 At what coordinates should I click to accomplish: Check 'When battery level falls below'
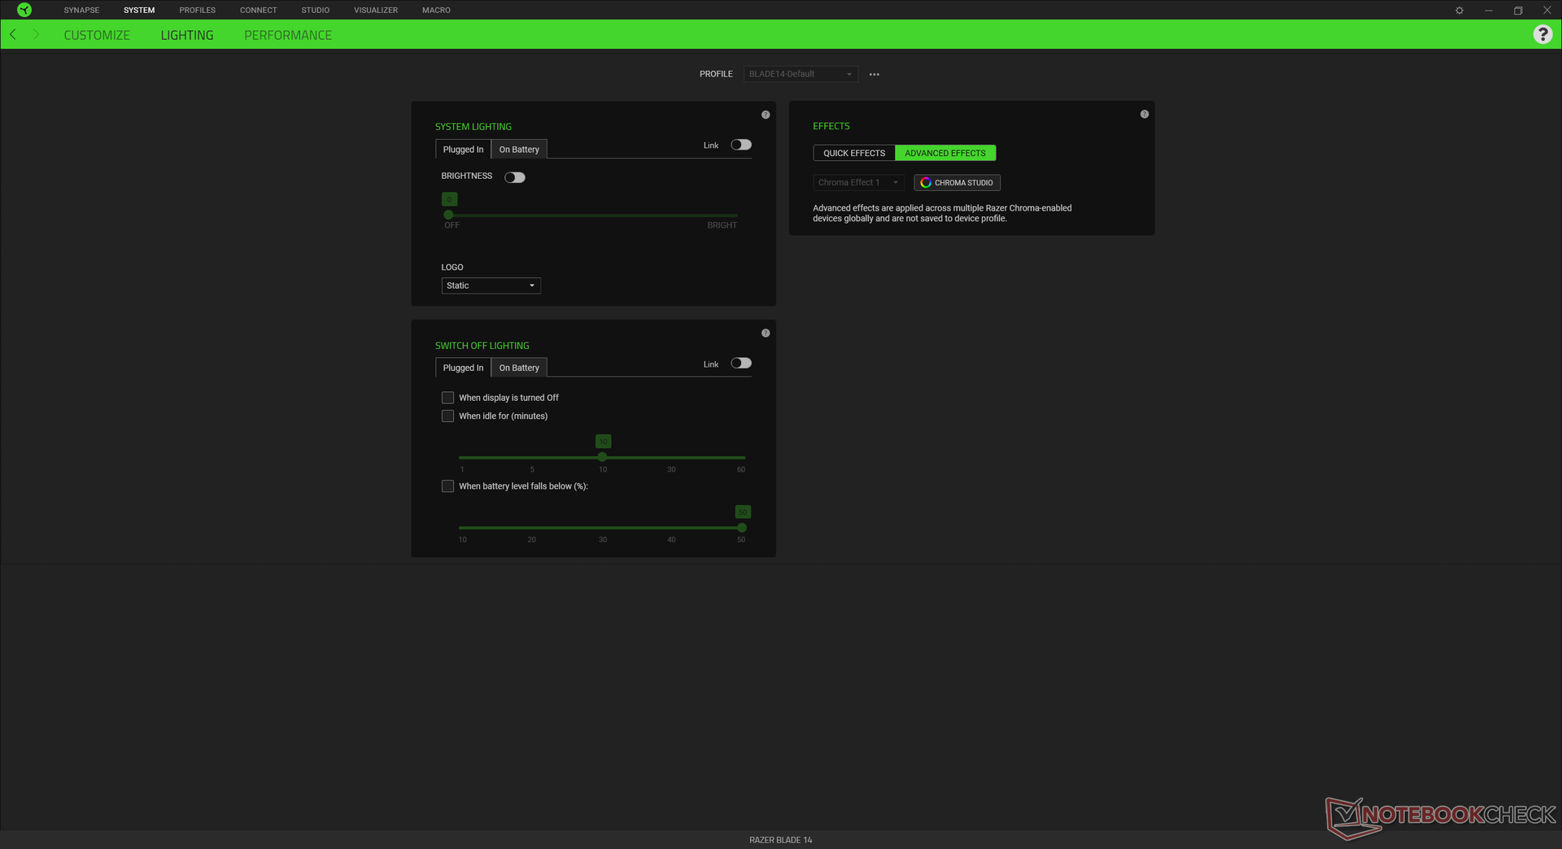click(x=447, y=486)
